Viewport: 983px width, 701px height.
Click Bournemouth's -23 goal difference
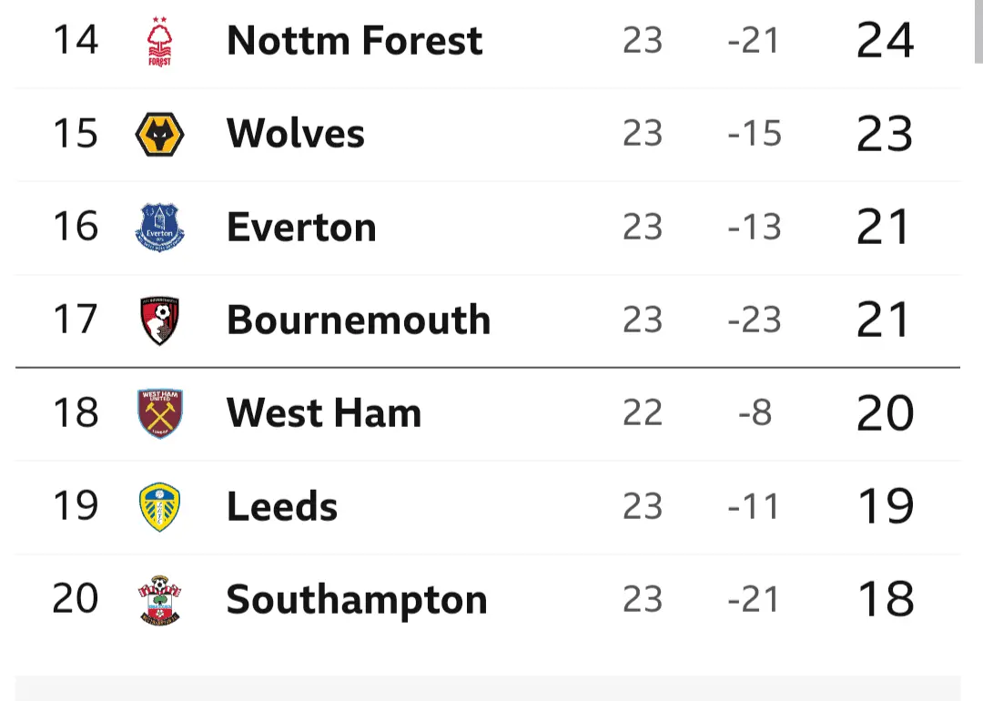pyautogui.click(x=755, y=320)
